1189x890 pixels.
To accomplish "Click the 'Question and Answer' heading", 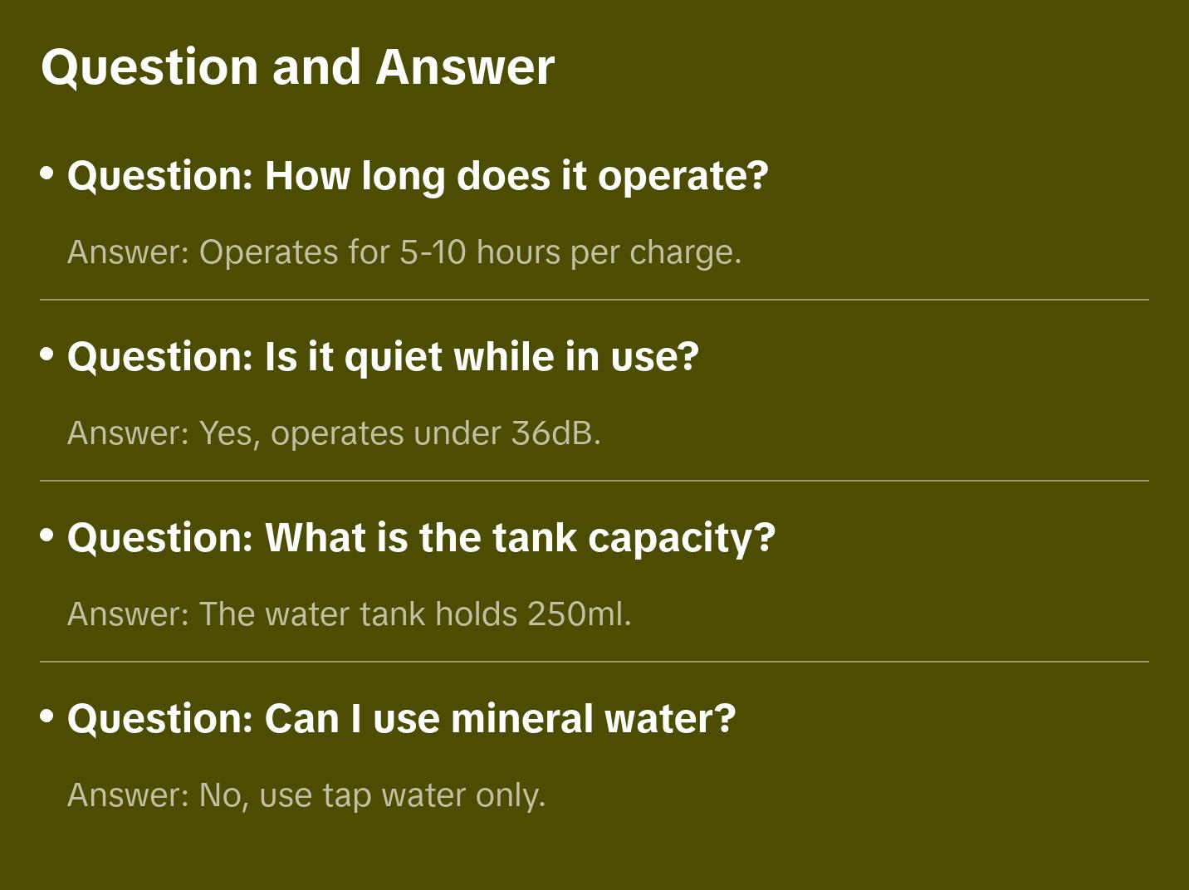I will coord(297,66).
